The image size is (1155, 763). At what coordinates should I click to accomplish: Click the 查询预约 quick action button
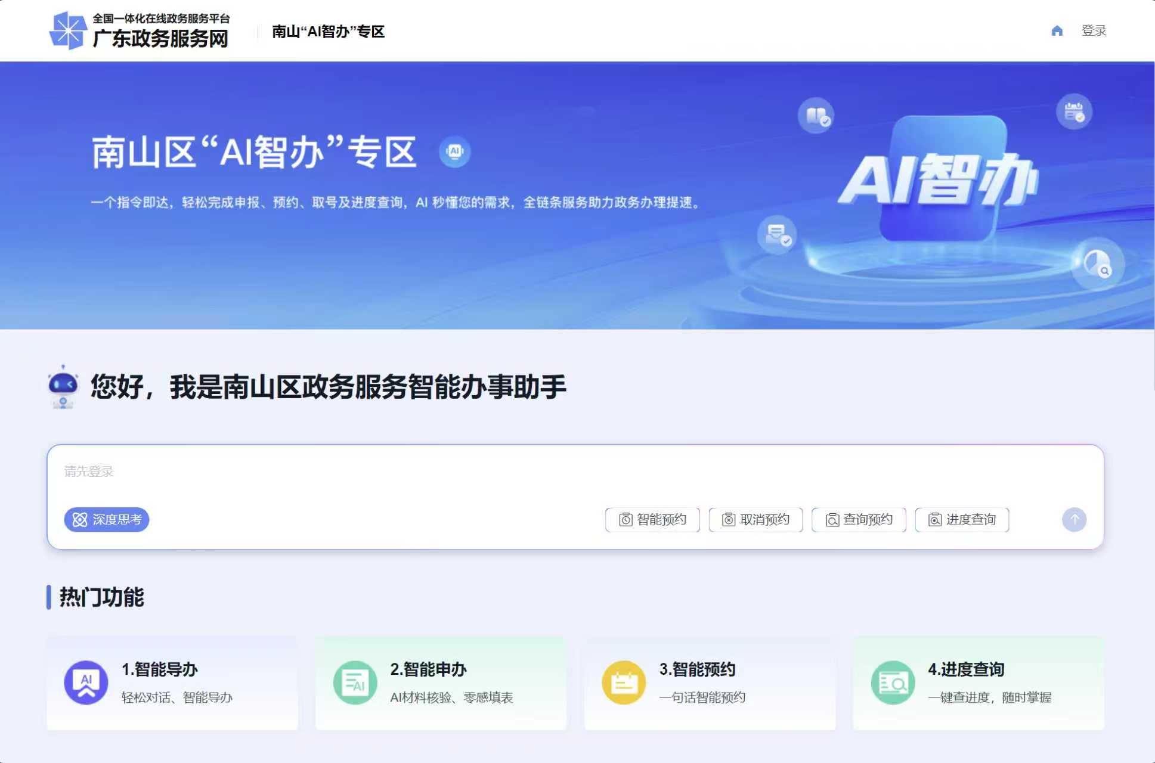859,519
